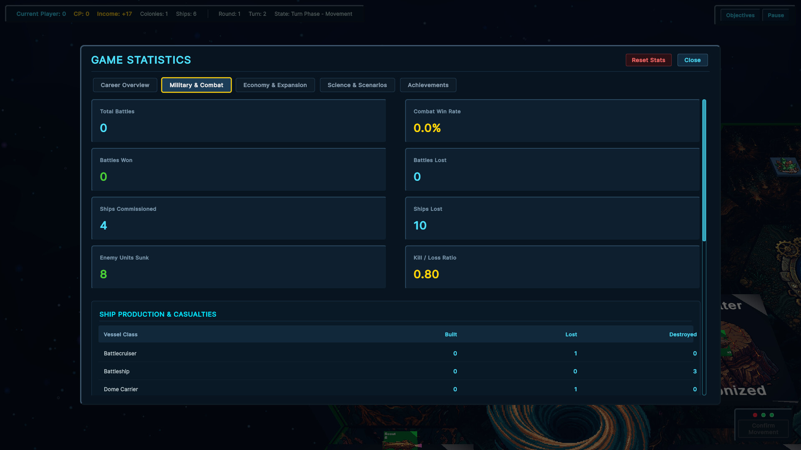
Task: Click the Confirm Movement button
Action: click(763, 429)
